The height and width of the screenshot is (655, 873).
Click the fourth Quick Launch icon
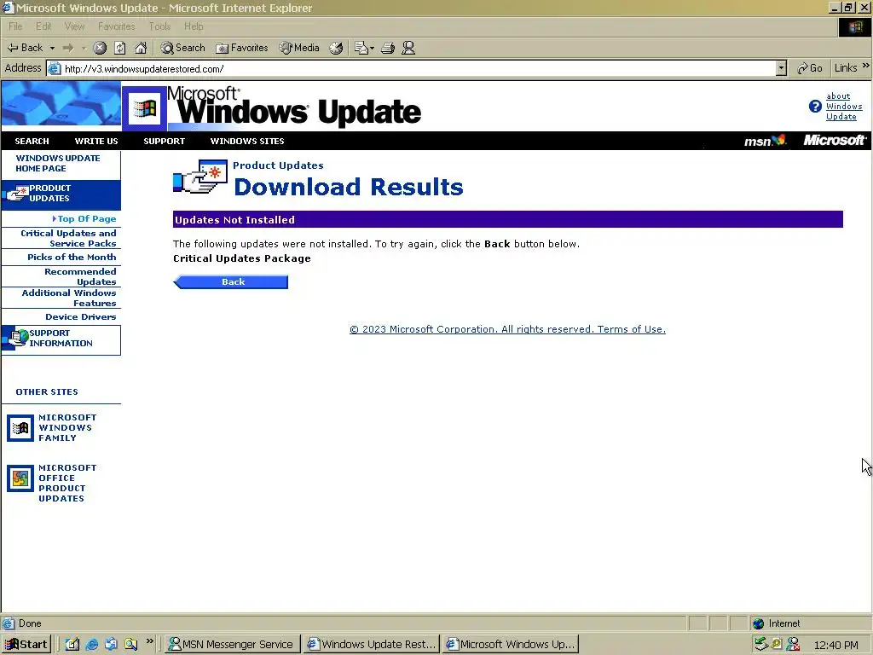(130, 645)
